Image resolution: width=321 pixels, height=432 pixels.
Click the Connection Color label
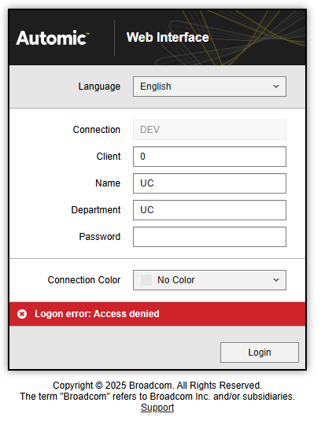click(84, 280)
